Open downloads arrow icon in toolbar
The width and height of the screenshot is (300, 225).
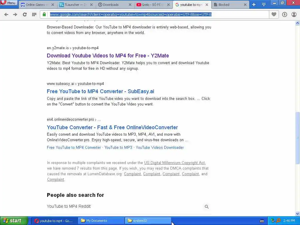[284, 14]
